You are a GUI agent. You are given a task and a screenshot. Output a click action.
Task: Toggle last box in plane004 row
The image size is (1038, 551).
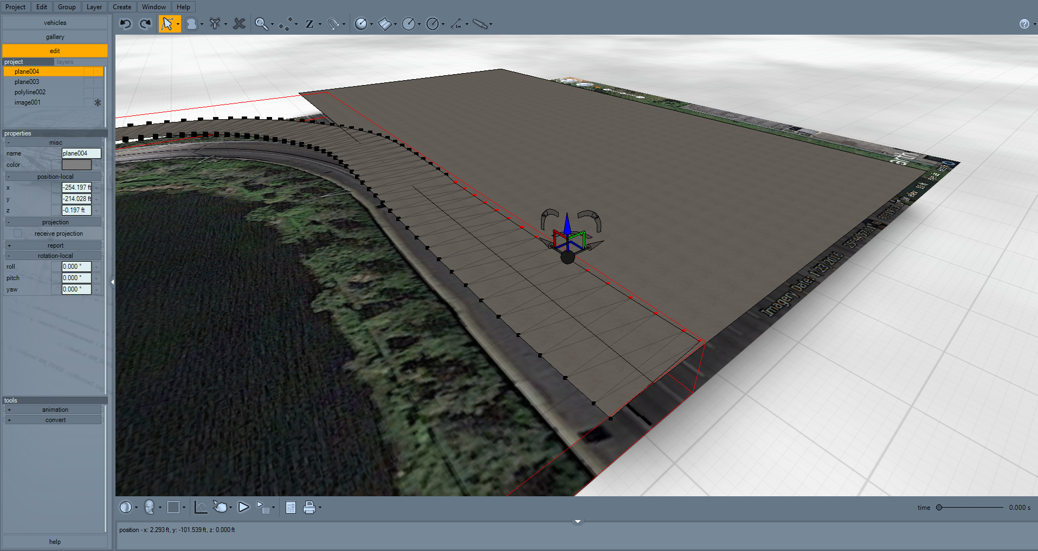98,72
